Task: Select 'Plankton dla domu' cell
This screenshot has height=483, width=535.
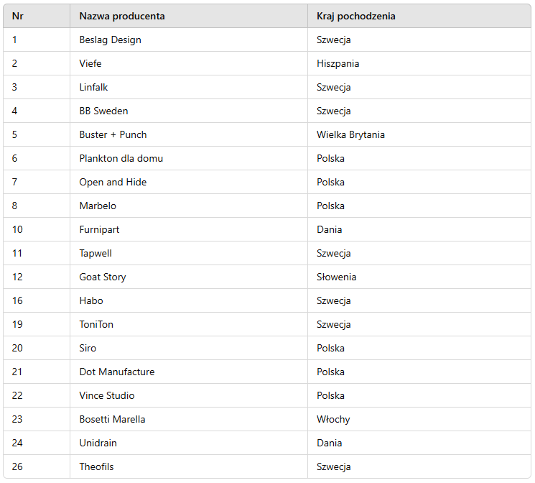Action: click(121, 158)
